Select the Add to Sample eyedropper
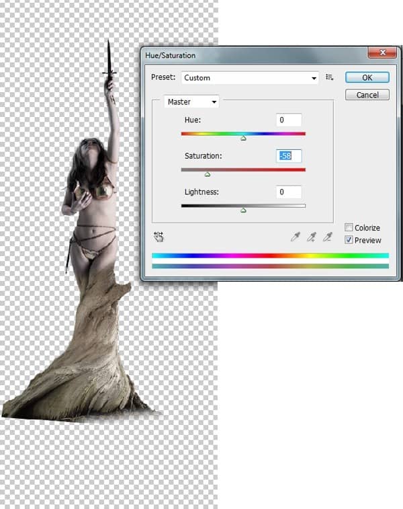This screenshot has height=509, width=403. coord(312,237)
